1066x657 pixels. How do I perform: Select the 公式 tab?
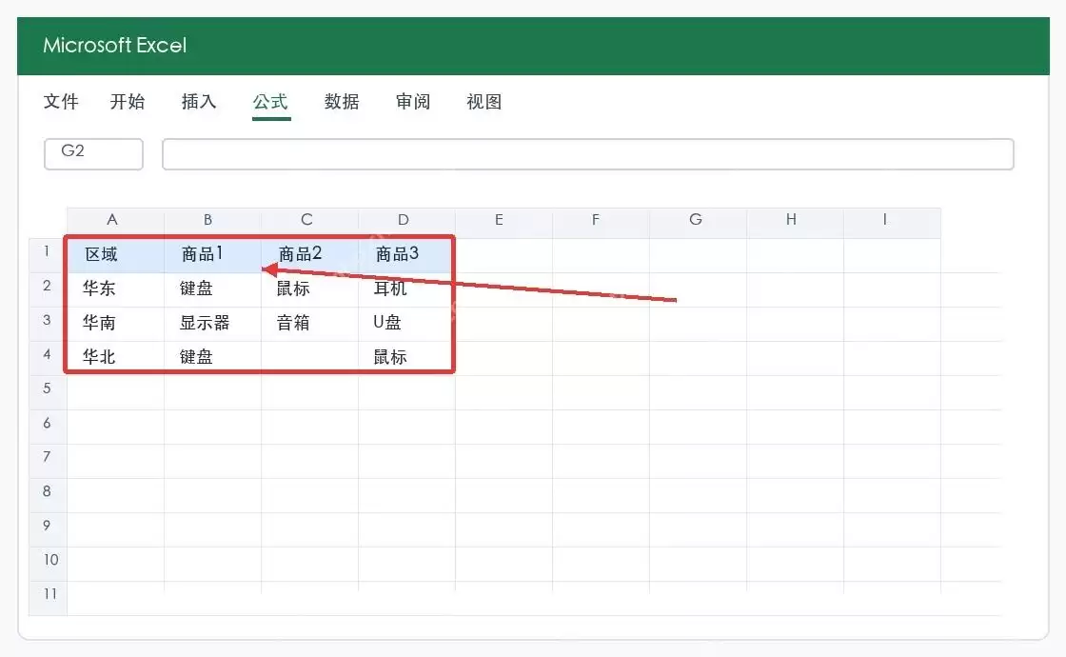tap(270, 102)
